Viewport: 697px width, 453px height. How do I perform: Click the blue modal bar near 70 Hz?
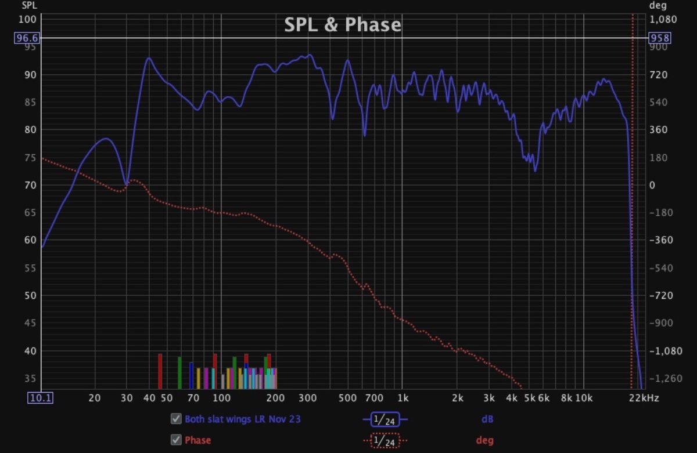pos(191,375)
